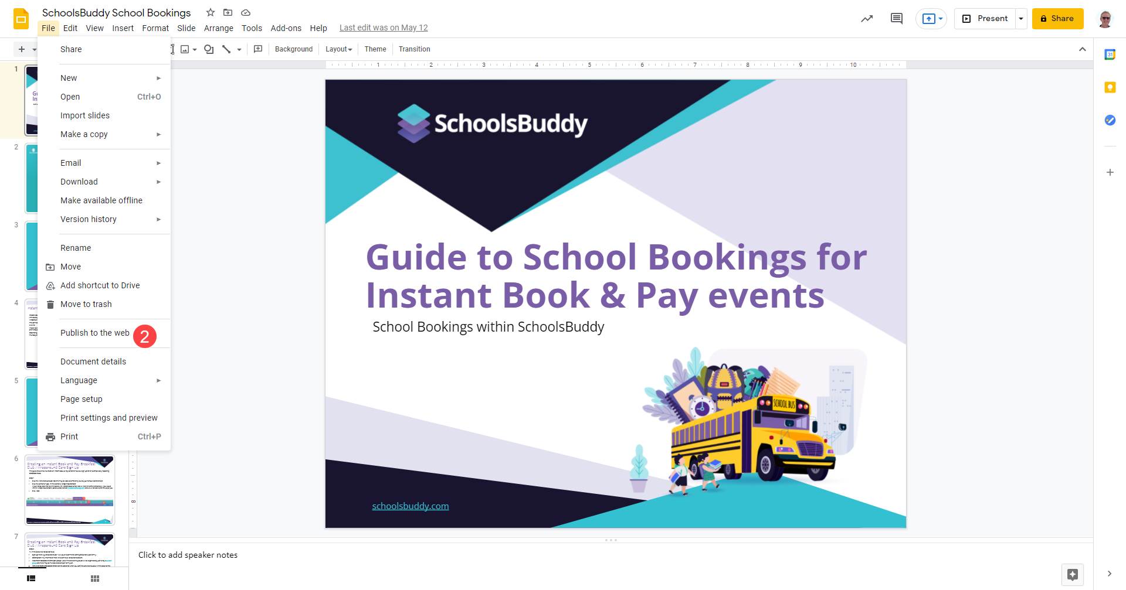Viewport: 1126px width, 590px height.
Task: Choose Make available offline
Action: pyautogui.click(x=101, y=200)
